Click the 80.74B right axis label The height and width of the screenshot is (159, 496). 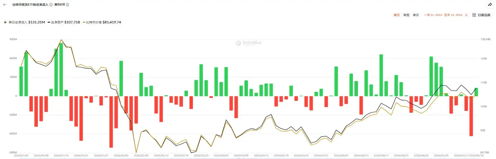pos(485,153)
